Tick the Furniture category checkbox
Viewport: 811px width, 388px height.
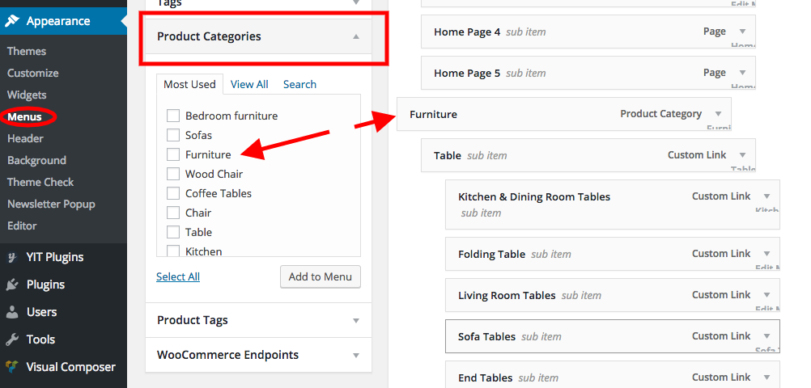coord(172,154)
